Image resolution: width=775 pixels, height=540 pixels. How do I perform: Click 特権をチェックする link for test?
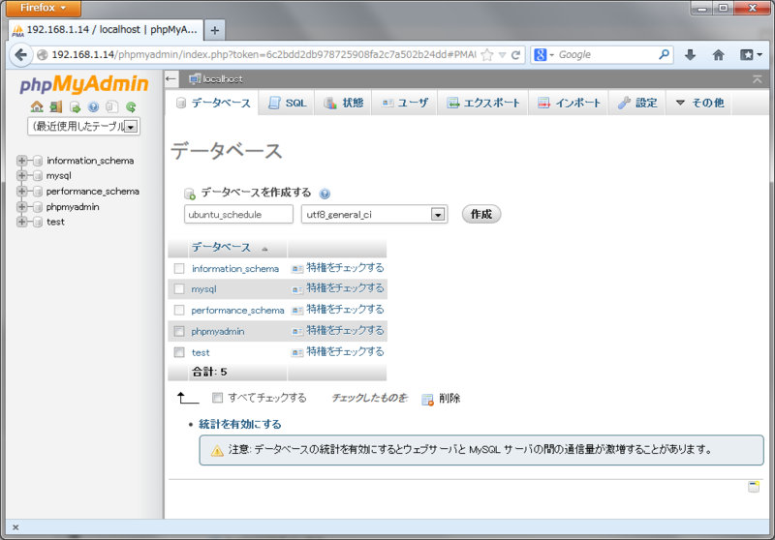click(x=345, y=352)
